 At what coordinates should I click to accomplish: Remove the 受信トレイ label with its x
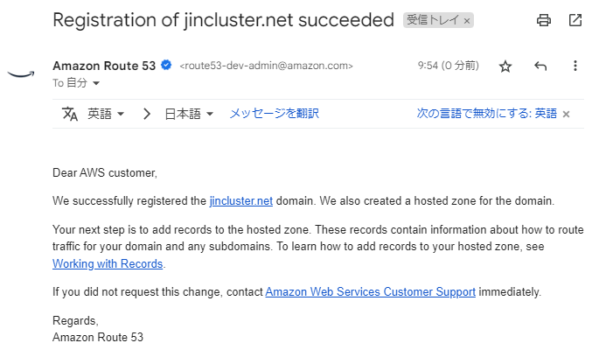[466, 20]
